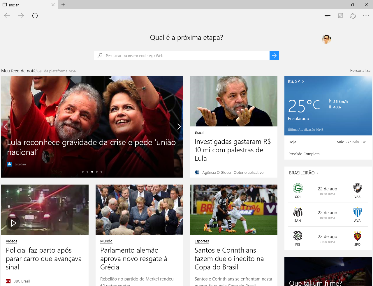Open Previsão Completa forecast link
The height and width of the screenshot is (286, 373).
(x=304, y=154)
